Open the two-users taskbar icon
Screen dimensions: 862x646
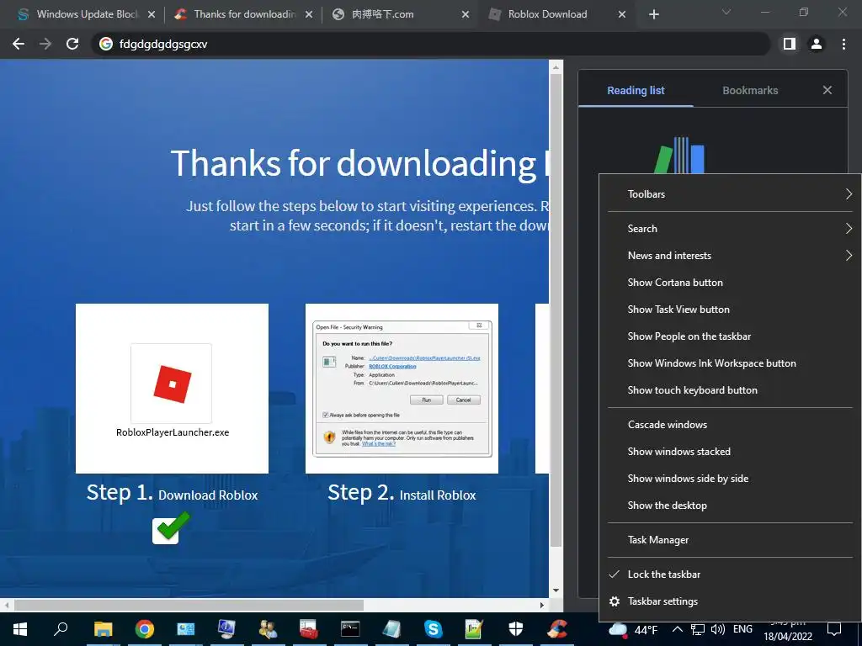pyautogui.click(x=268, y=629)
